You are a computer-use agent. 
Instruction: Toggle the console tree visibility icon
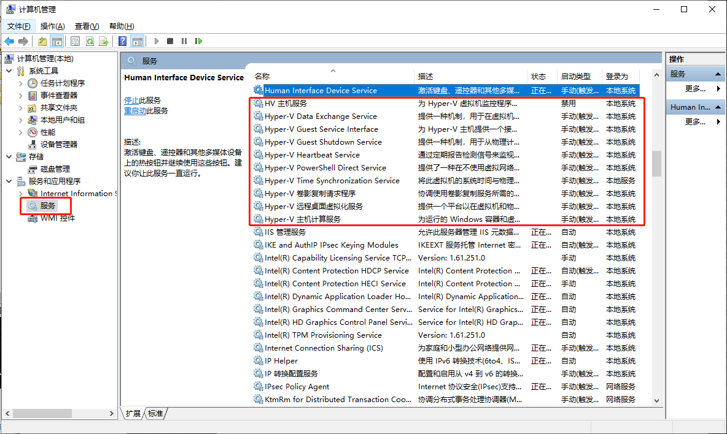(56, 41)
